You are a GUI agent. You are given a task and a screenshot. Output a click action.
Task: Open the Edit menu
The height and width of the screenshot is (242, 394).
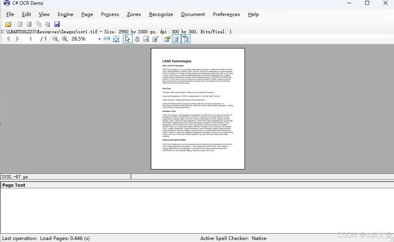point(26,14)
